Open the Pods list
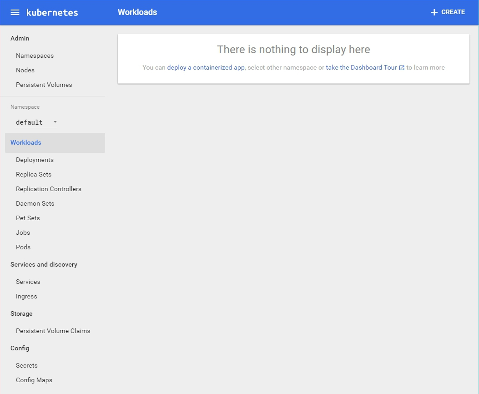This screenshot has width=479, height=394. pos(23,247)
